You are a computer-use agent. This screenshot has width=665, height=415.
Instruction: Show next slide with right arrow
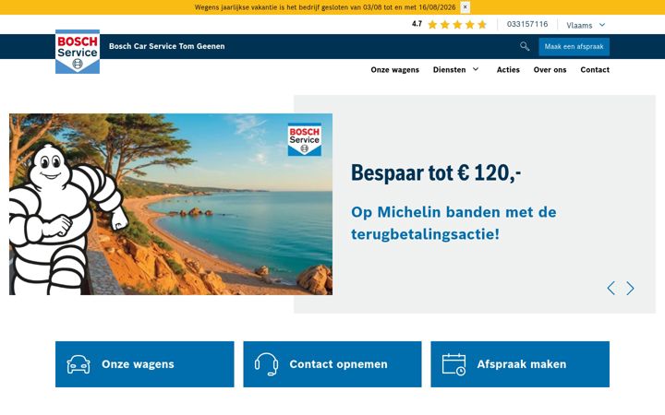(x=630, y=288)
